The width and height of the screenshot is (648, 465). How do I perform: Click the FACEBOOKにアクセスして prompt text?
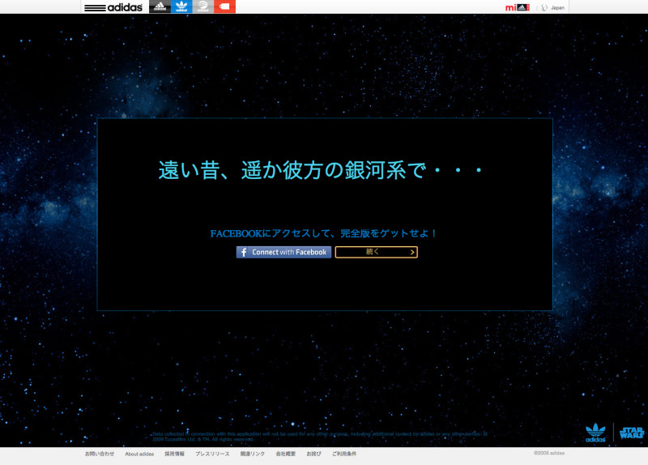[323, 233]
